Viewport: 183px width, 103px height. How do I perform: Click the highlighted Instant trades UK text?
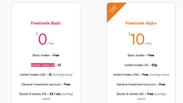pos(43,65)
